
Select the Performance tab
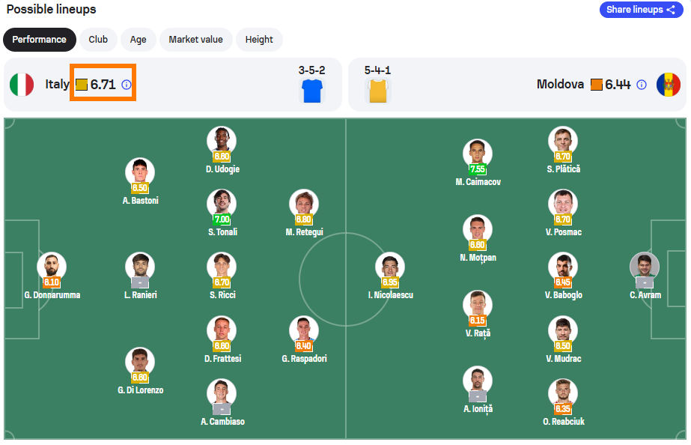pyautogui.click(x=39, y=40)
